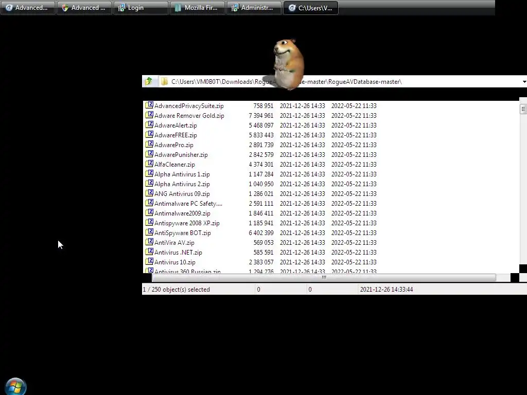Click the horizontal scrollbar thumb of file list
This screenshot has width=527, height=395.
point(324,277)
